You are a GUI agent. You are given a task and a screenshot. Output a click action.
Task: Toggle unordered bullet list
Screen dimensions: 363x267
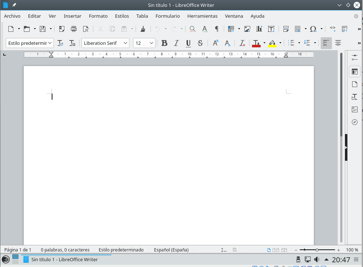click(x=291, y=43)
